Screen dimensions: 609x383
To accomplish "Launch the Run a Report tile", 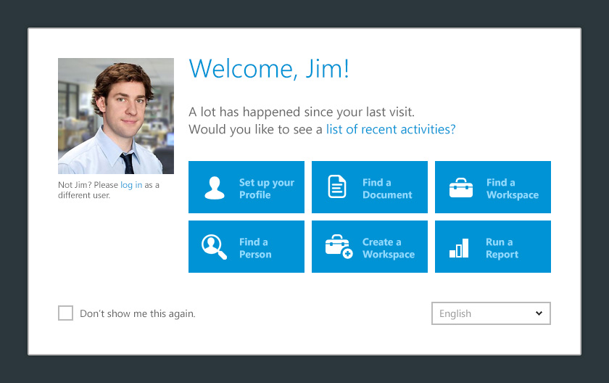I will coord(493,247).
